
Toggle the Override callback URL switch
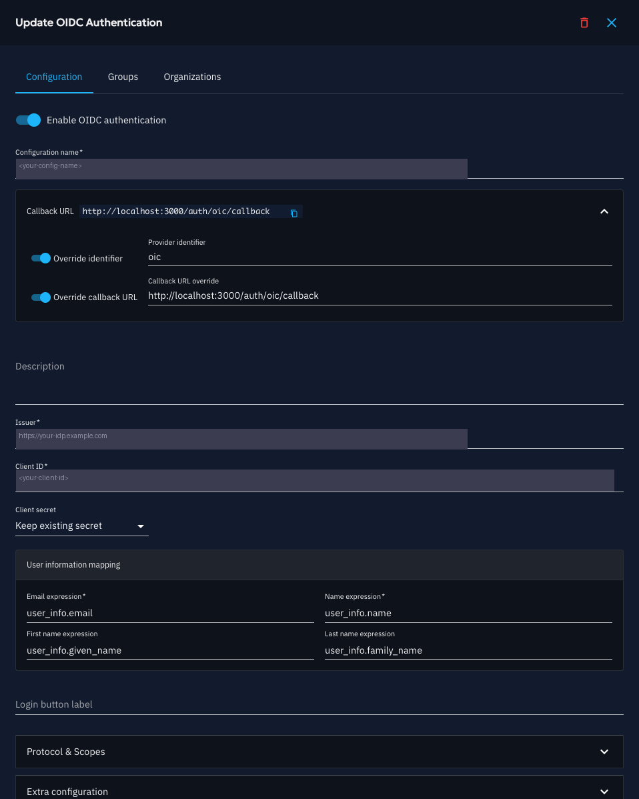tap(41, 297)
